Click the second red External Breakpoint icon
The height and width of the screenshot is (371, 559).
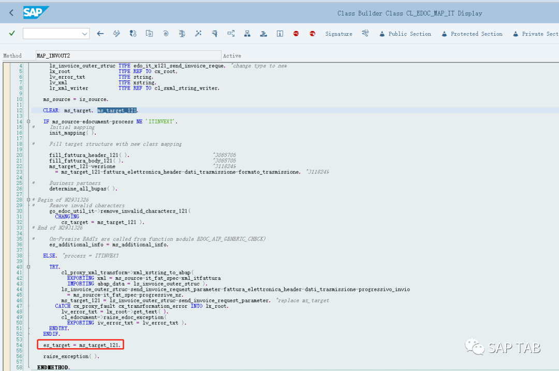coord(312,34)
